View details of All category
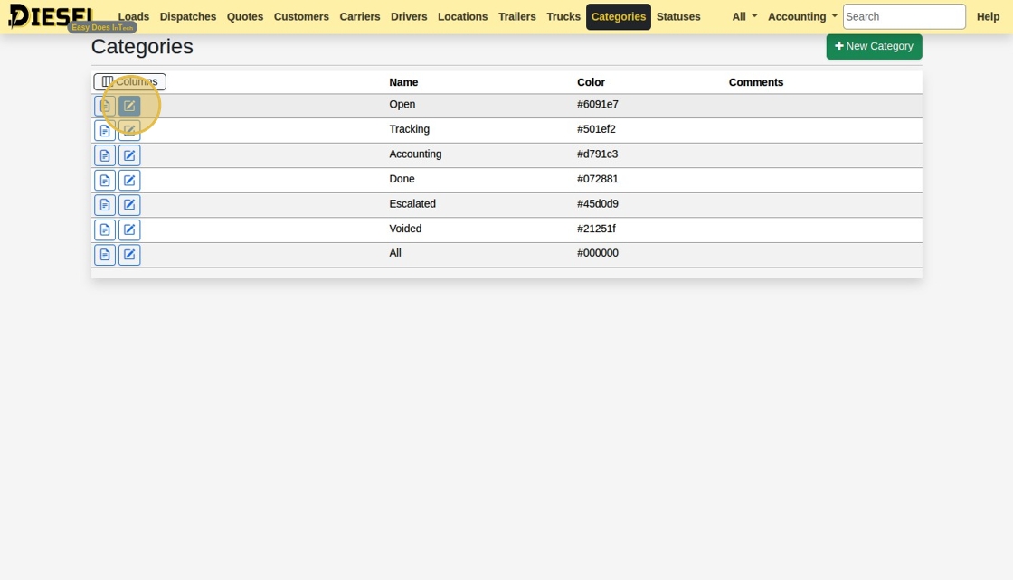Image resolution: width=1013 pixels, height=580 pixels. click(105, 255)
